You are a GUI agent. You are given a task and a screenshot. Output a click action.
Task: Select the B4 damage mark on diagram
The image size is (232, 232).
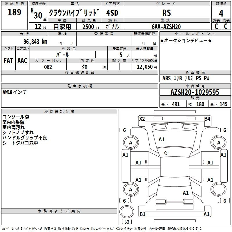pos(207,119)
